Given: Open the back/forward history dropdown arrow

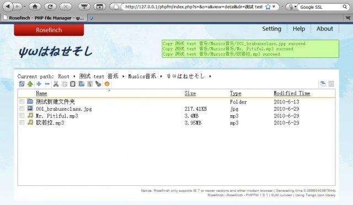Looking at the screenshot, I should pos(24,7).
